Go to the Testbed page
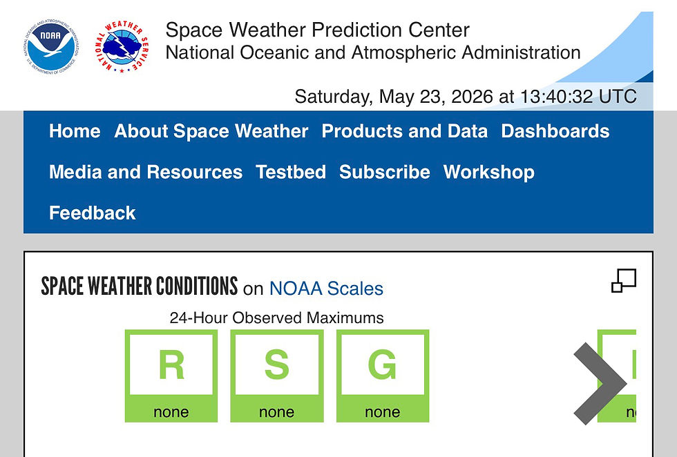Image resolution: width=677 pixels, height=457 pixels. (291, 172)
